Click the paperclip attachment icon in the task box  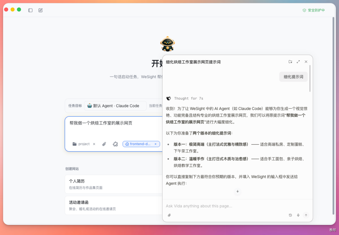pyautogui.click(x=104, y=144)
